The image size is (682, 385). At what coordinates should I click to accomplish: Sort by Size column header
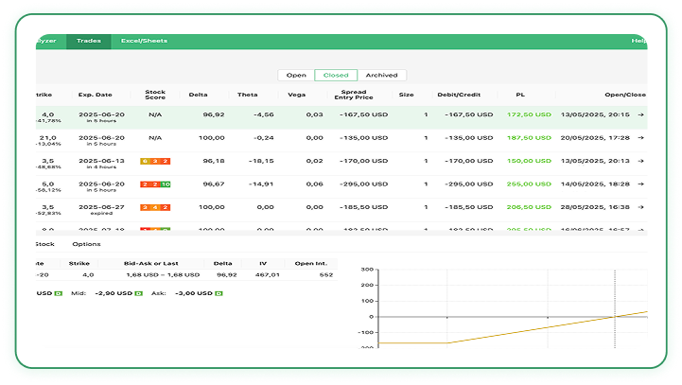pyautogui.click(x=406, y=95)
